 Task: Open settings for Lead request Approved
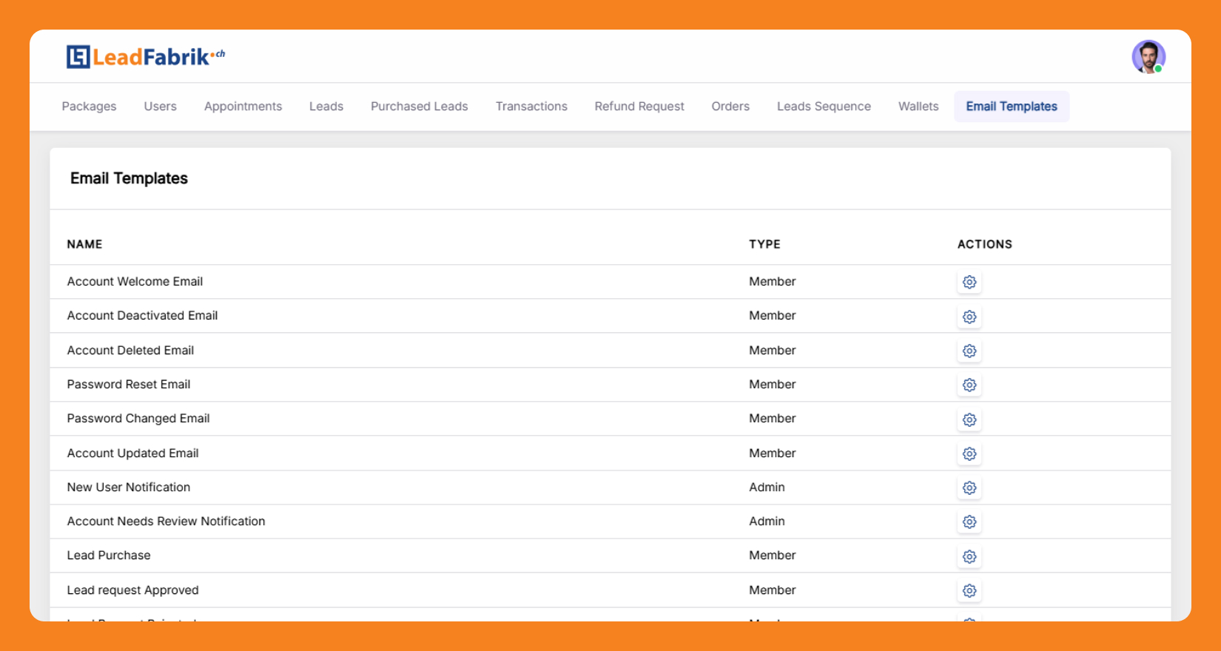pos(969,590)
